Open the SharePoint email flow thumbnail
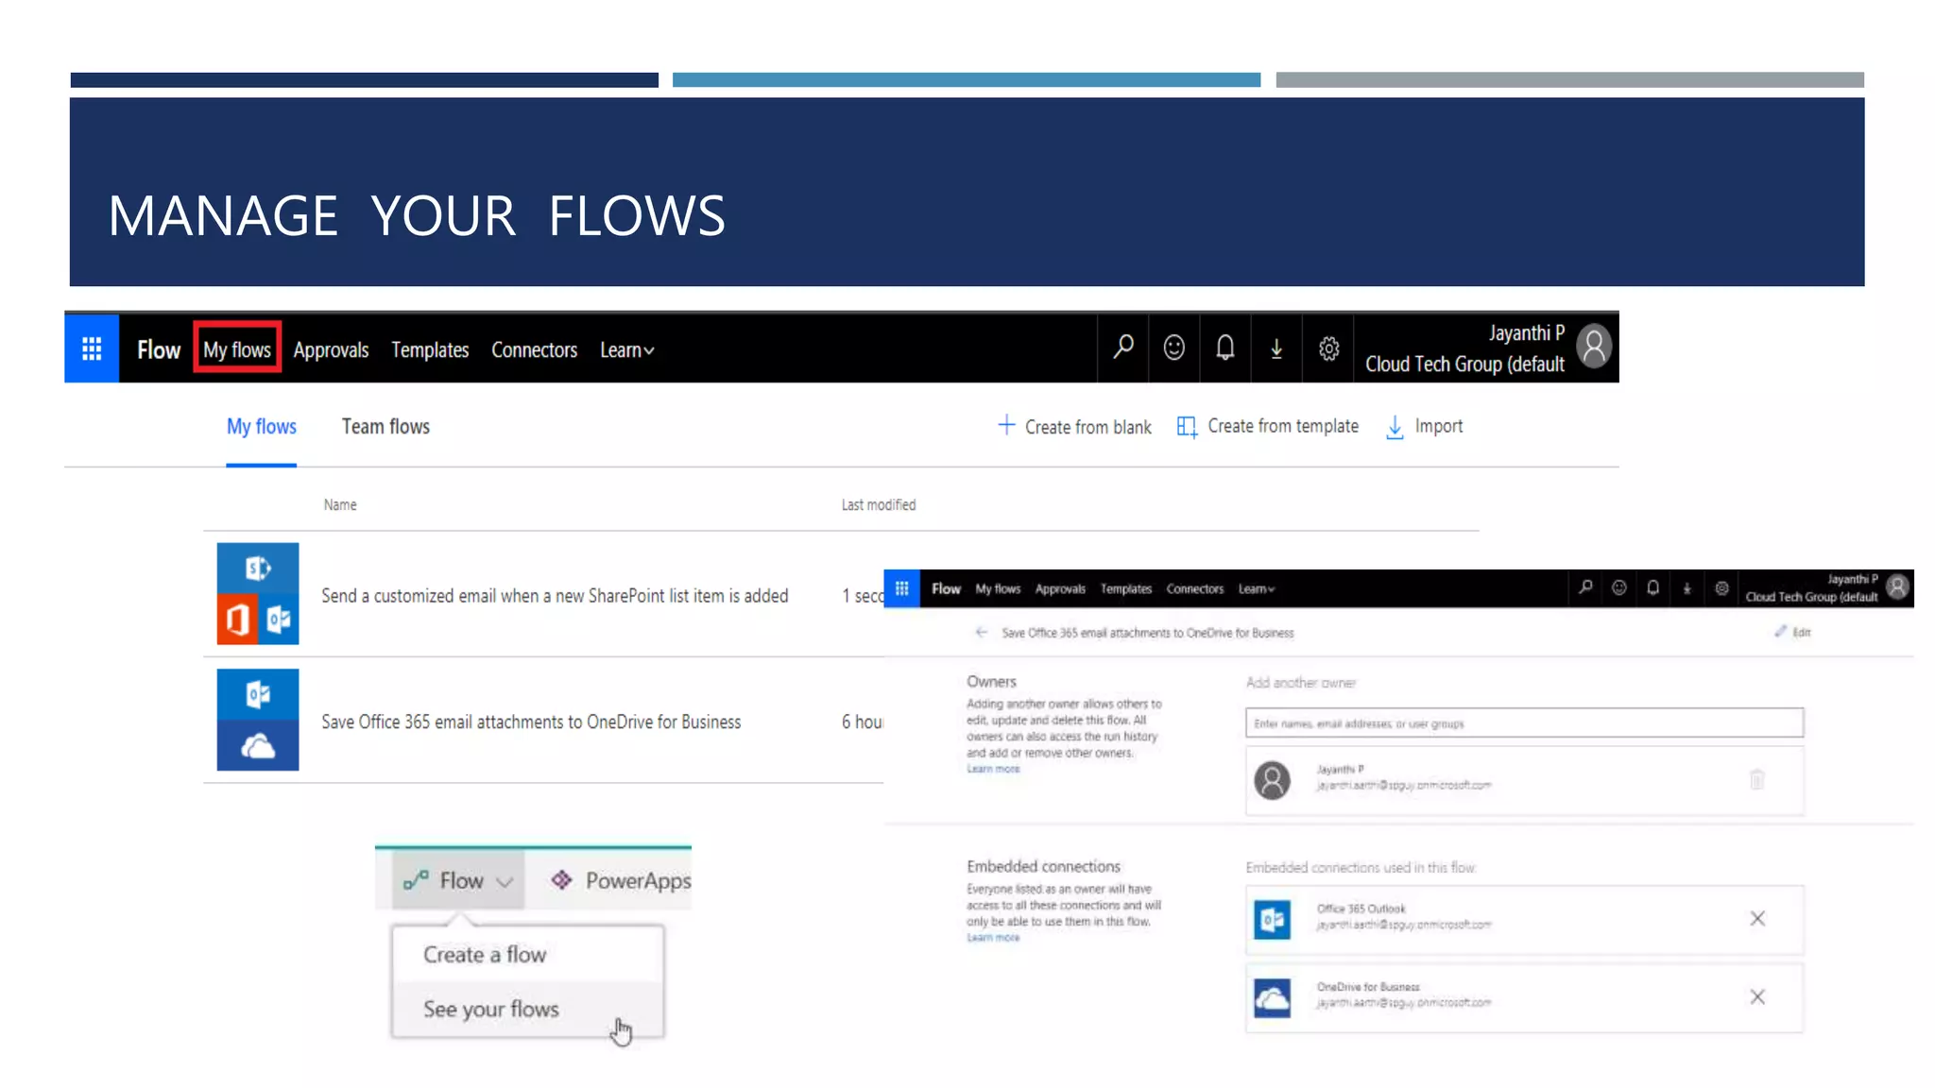The image size is (1935, 1088). pyautogui.click(x=258, y=594)
